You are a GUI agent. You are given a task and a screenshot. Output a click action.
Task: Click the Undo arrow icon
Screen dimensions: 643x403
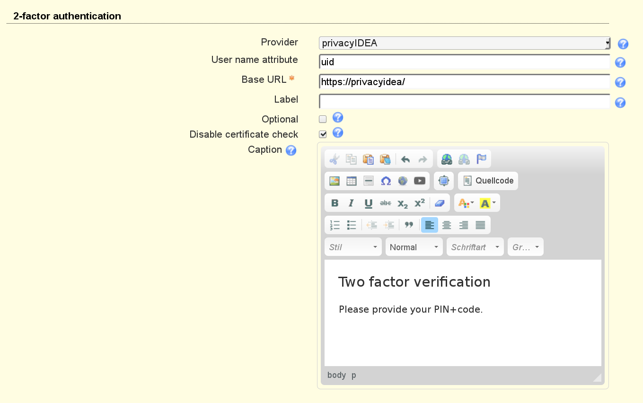(405, 159)
